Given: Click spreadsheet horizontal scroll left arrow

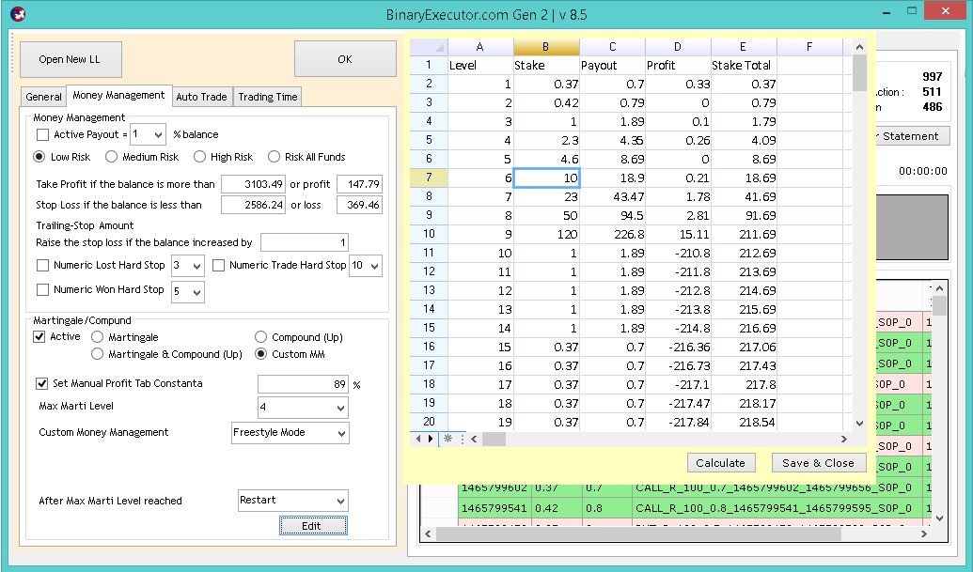Looking at the screenshot, I should click(x=474, y=439).
